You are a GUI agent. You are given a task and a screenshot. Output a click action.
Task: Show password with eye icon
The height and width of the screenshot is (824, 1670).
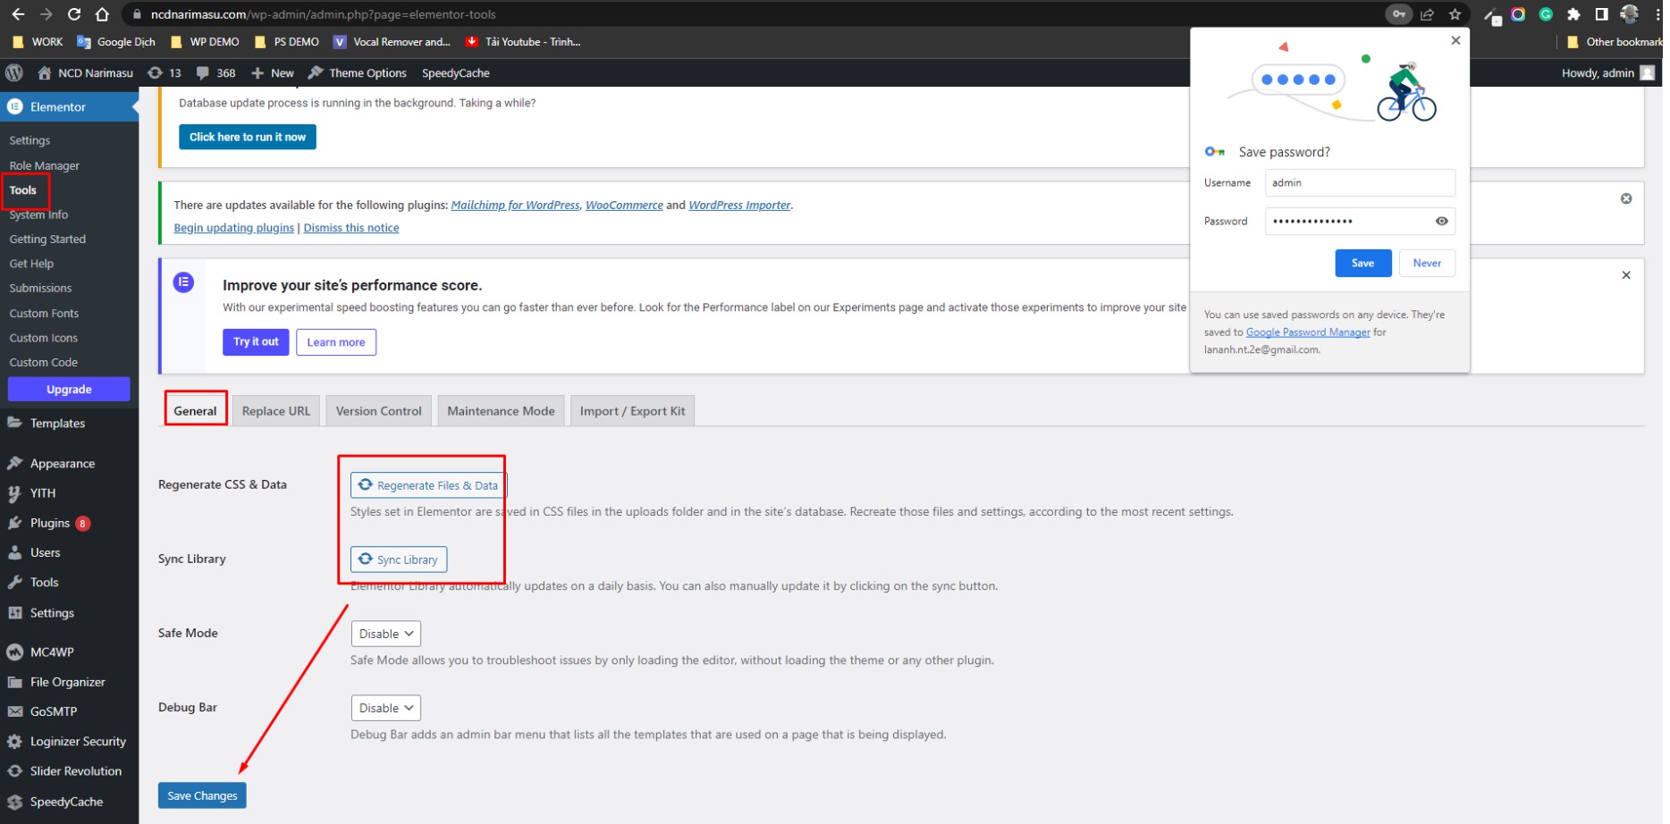pyautogui.click(x=1442, y=221)
